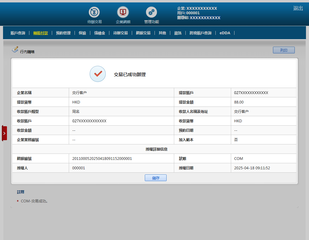Click the 授權人 value 000001
Image resolution: width=309 pixels, height=240 pixels.
pos(79,168)
